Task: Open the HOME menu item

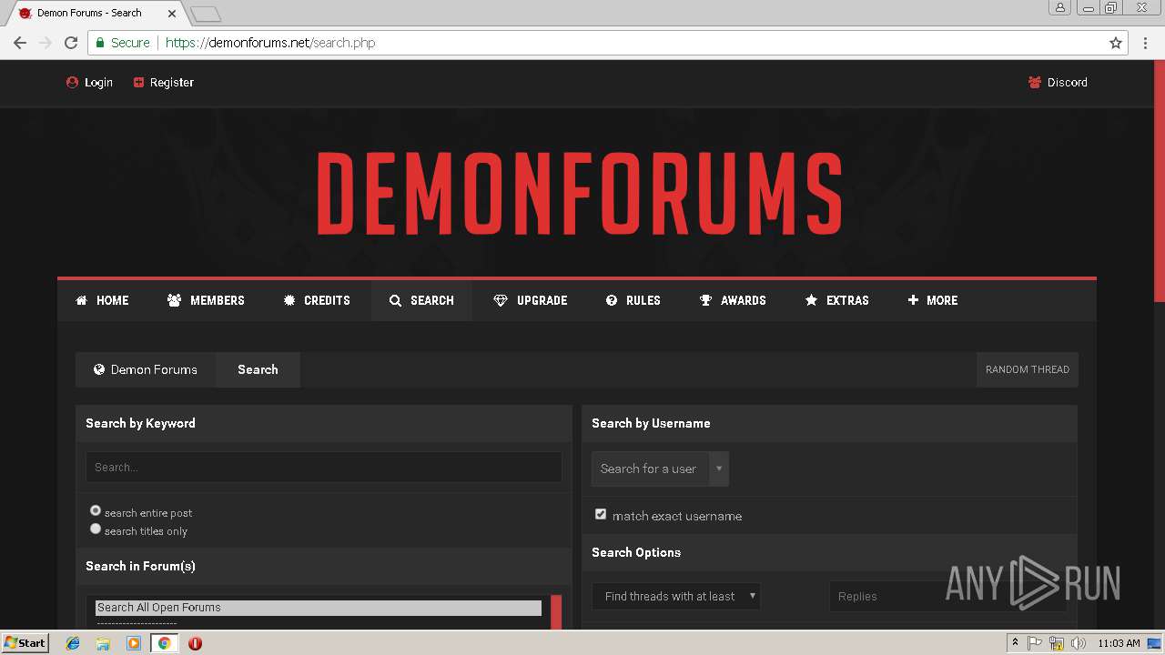Action: tap(102, 300)
